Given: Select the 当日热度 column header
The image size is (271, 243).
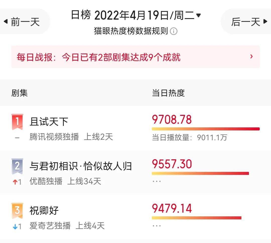Looking at the screenshot, I should 168,93.
